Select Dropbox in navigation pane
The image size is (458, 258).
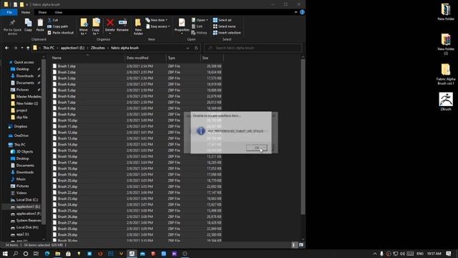click(21, 126)
